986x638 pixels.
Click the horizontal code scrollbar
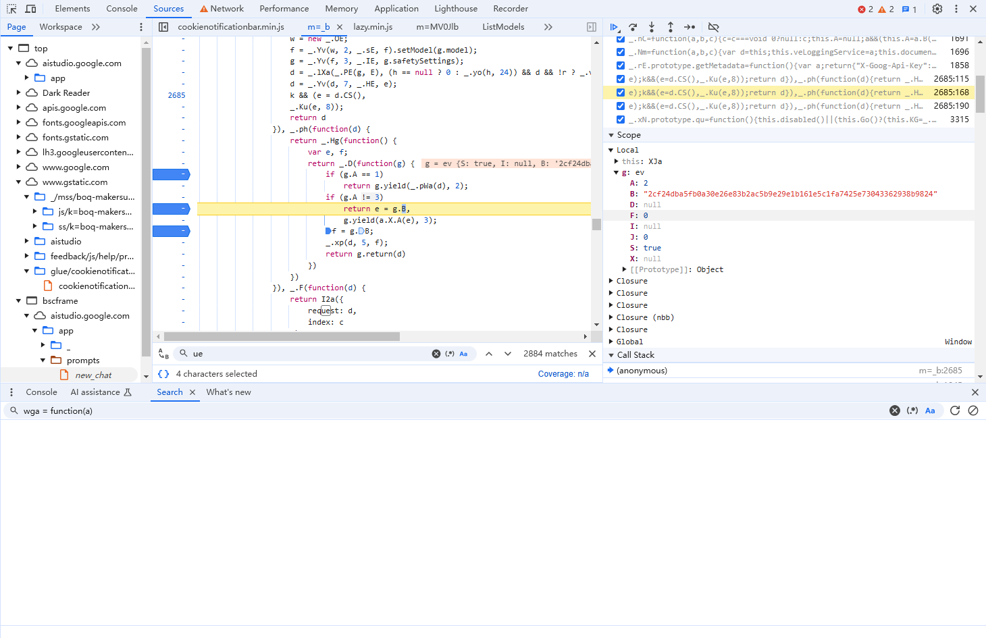click(282, 336)
